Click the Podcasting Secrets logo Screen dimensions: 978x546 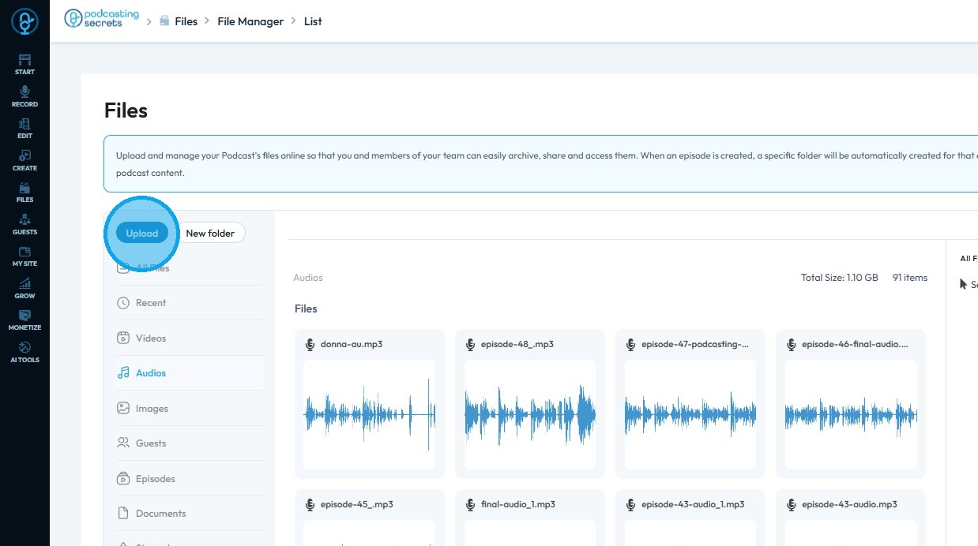tap(101, 20)
